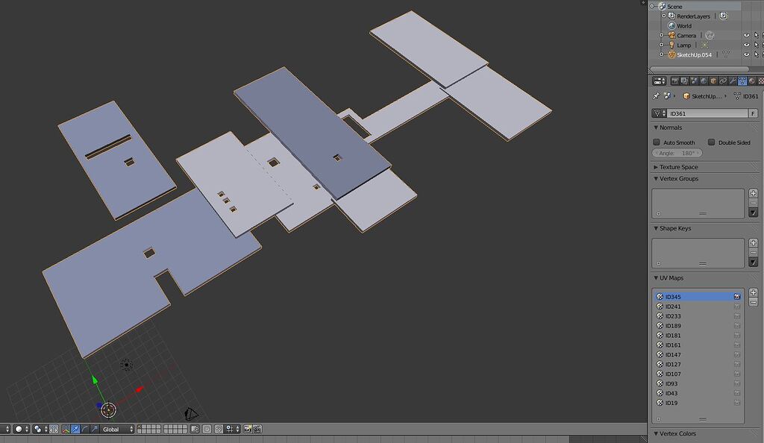Select the ID127 UV map
764x443 pixels.
tap(698, 364)
